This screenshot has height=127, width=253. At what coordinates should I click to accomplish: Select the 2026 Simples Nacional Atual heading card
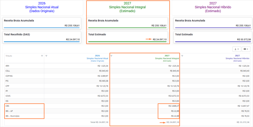click(42, 7)
